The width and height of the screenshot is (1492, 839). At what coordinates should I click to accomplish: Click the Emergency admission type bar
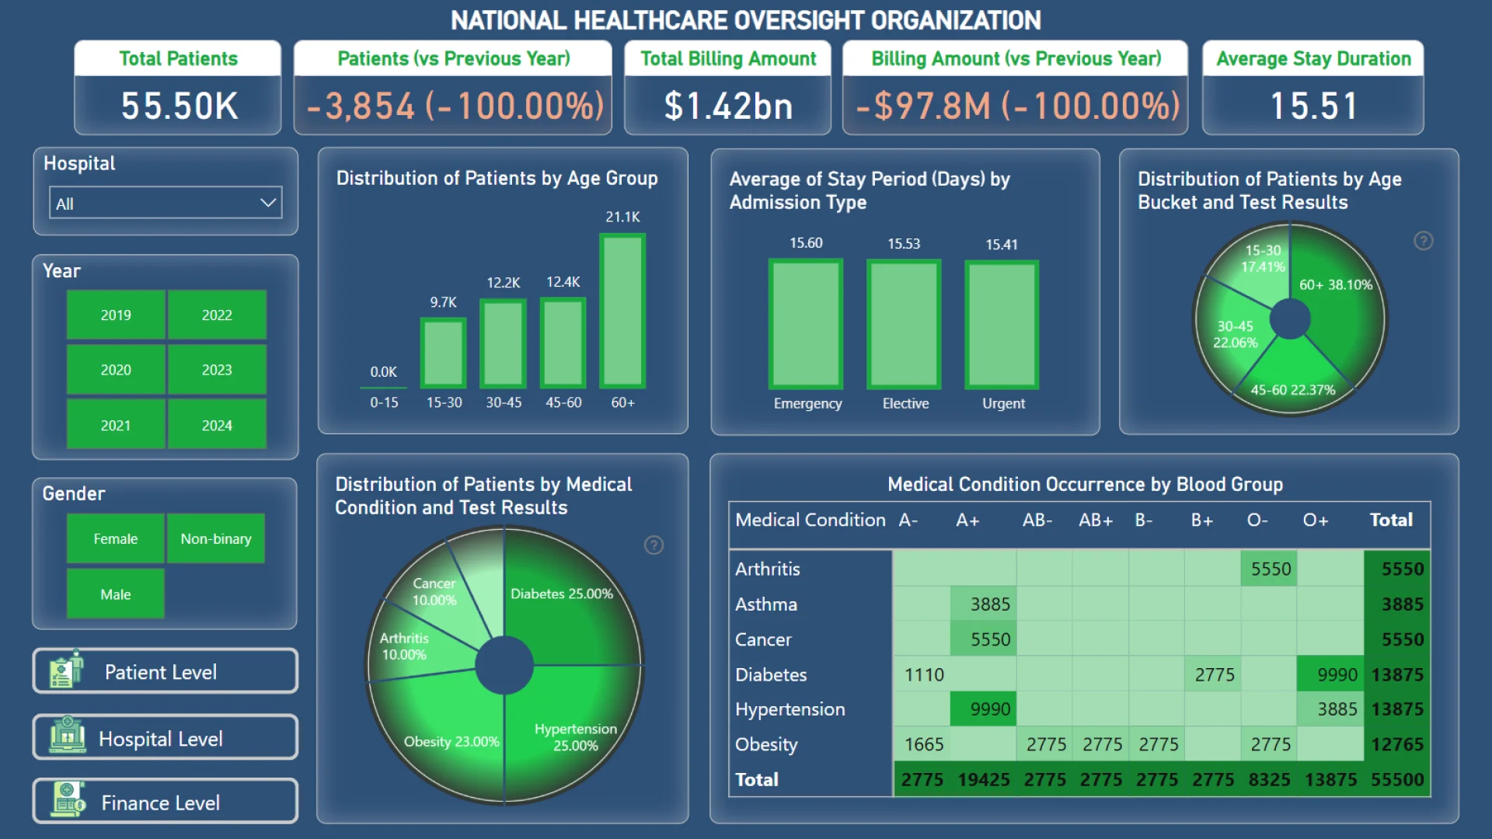[806, 324]
